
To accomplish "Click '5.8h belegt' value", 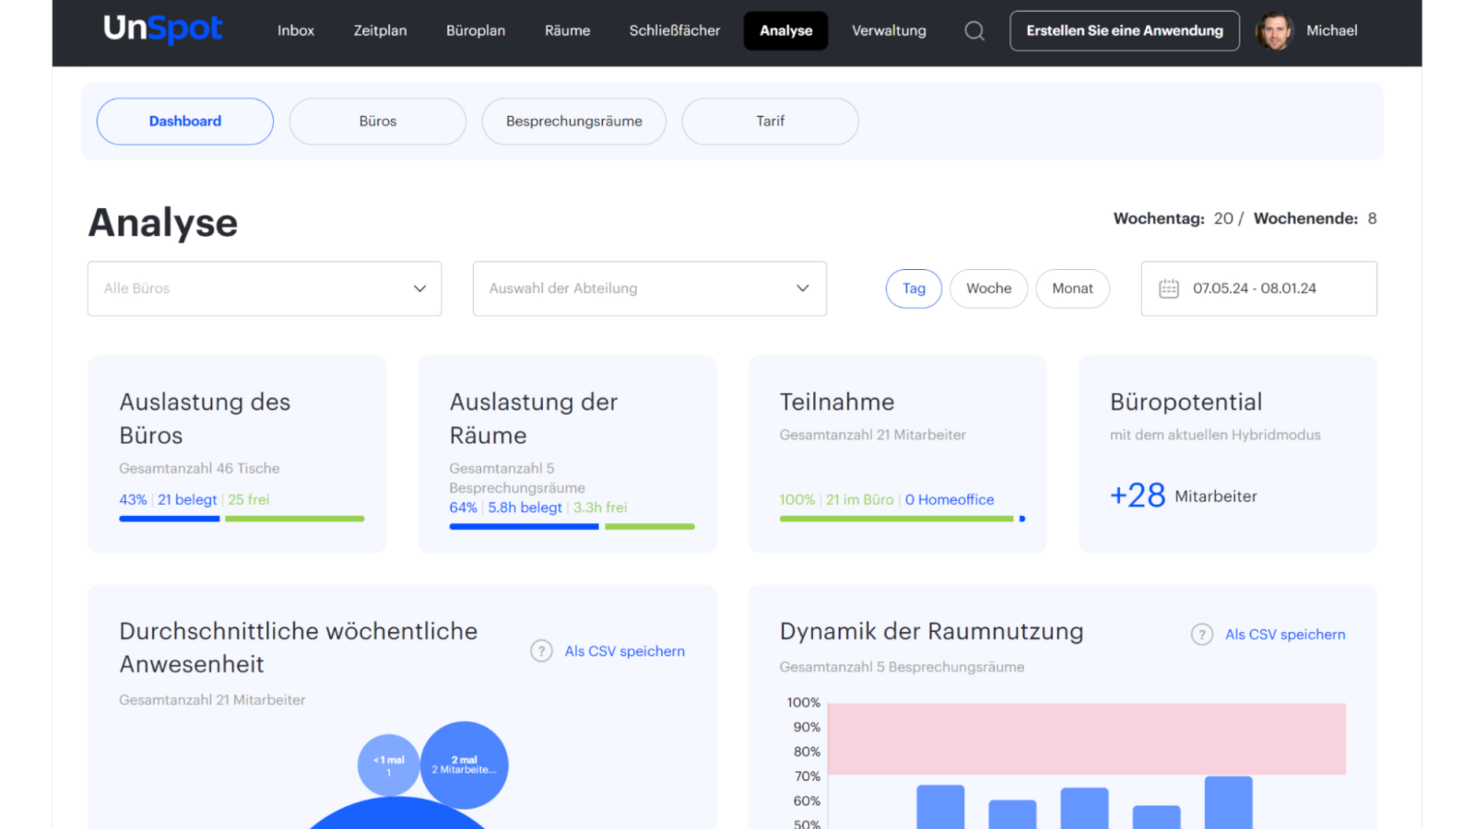I will [525, 508].
